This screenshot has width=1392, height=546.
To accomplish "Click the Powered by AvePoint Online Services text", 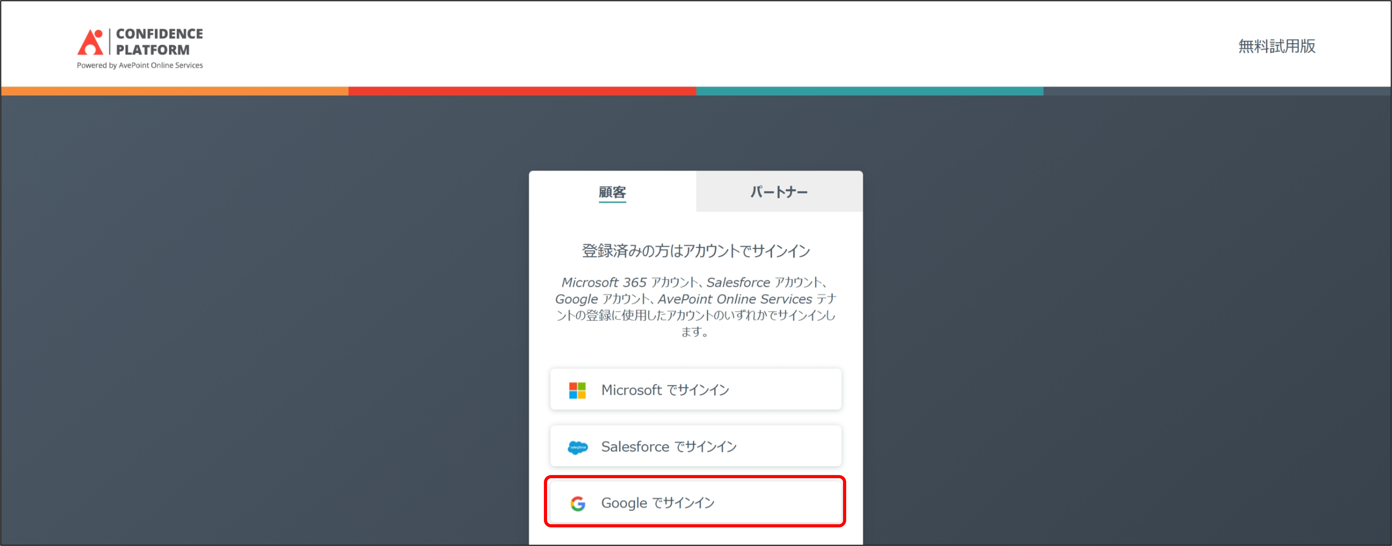I will coord(139,65).
